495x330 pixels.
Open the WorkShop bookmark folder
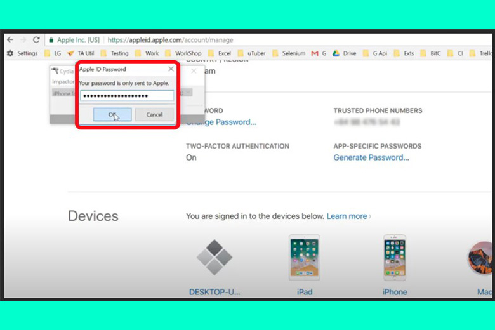tap(183, 53)
